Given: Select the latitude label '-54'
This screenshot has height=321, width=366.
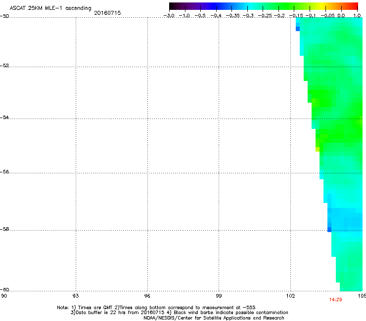Looking at the screenshot, I should (4, 117).
